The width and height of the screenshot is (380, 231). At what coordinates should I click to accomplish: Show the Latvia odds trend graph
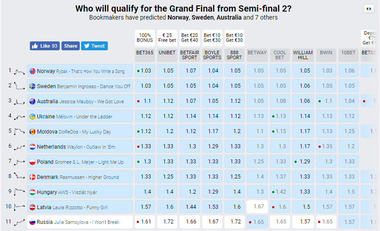click(x=19, y=207)
